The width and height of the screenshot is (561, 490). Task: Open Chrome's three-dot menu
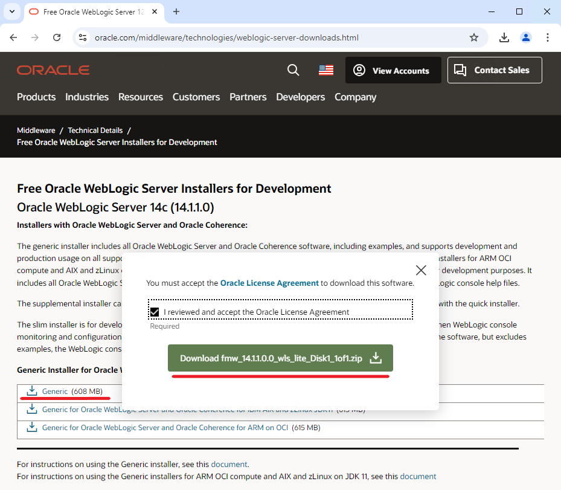coord(547,37)
